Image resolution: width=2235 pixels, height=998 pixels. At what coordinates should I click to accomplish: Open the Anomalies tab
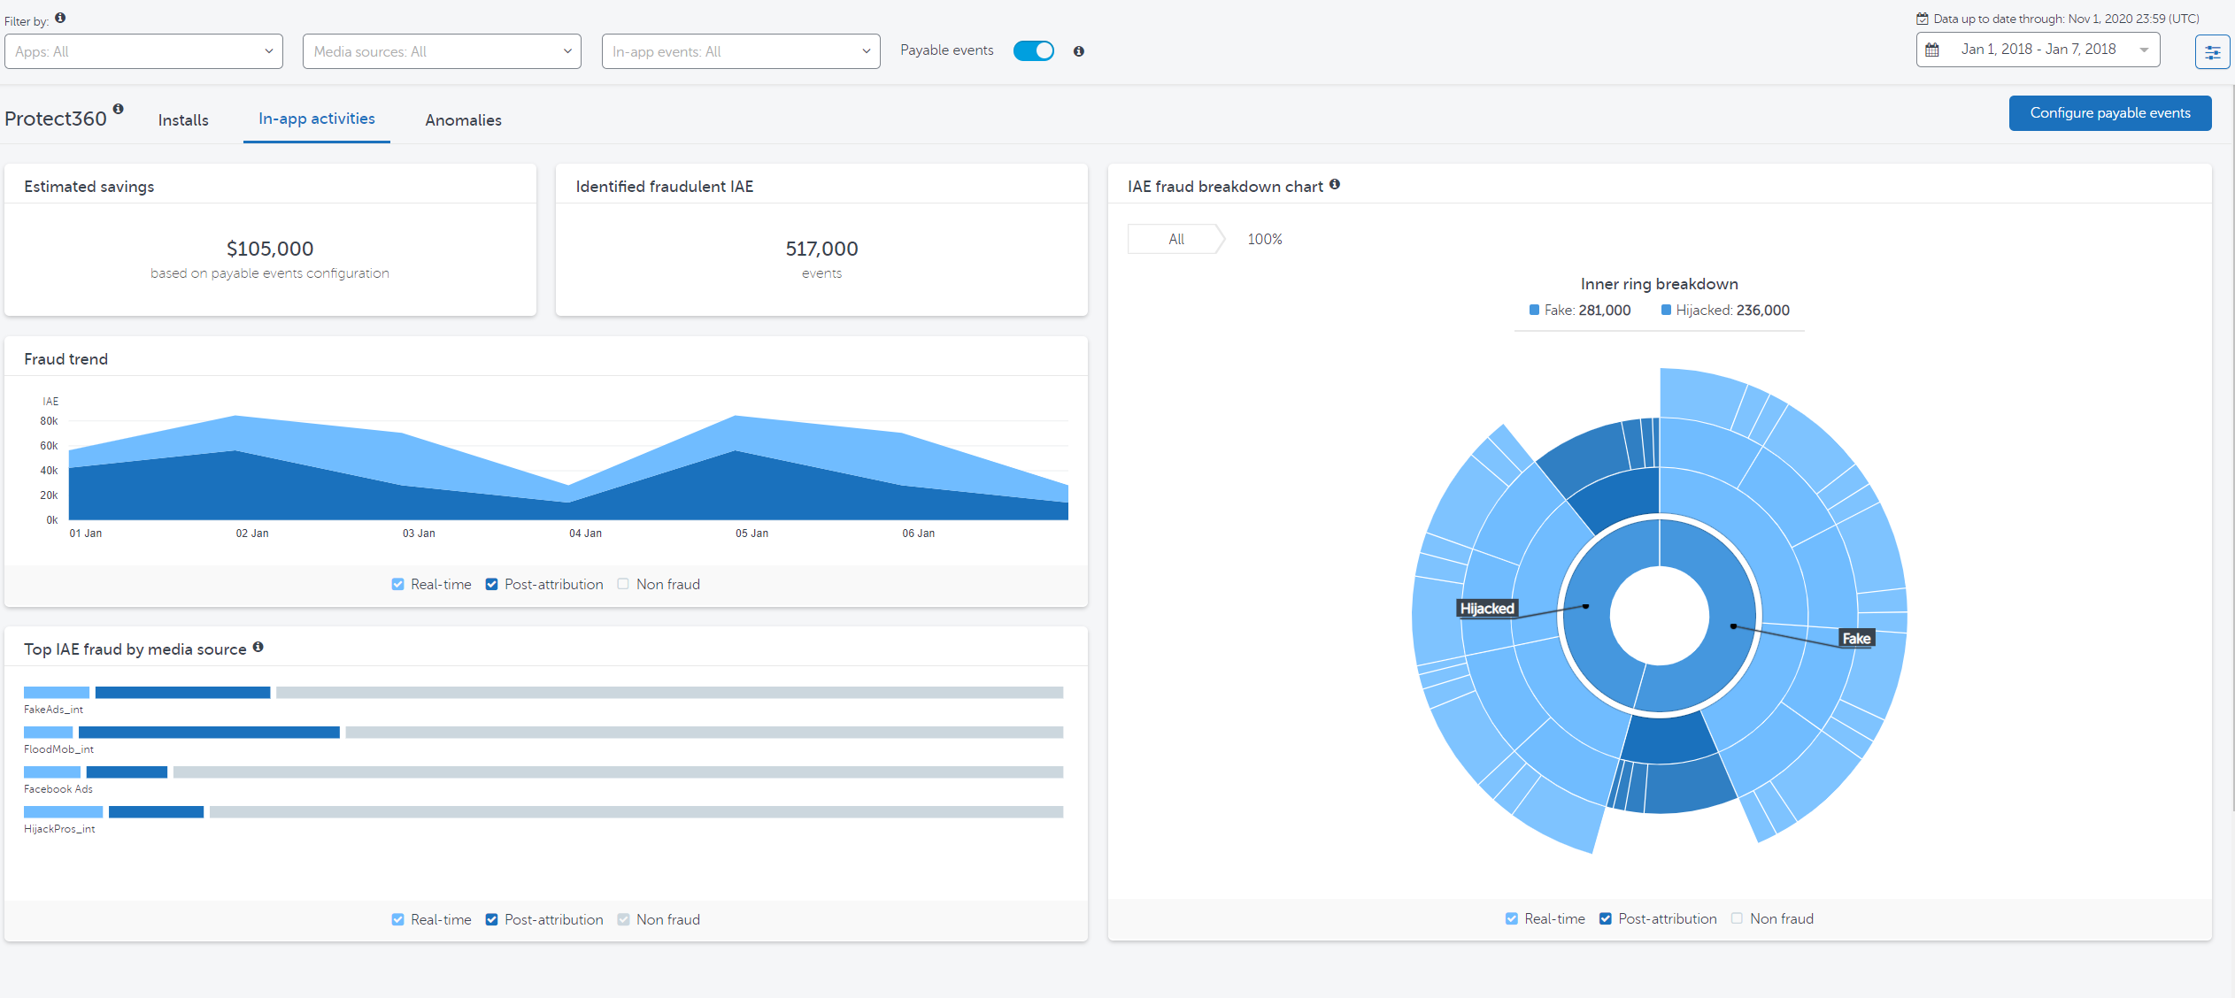tap(463, 120)
